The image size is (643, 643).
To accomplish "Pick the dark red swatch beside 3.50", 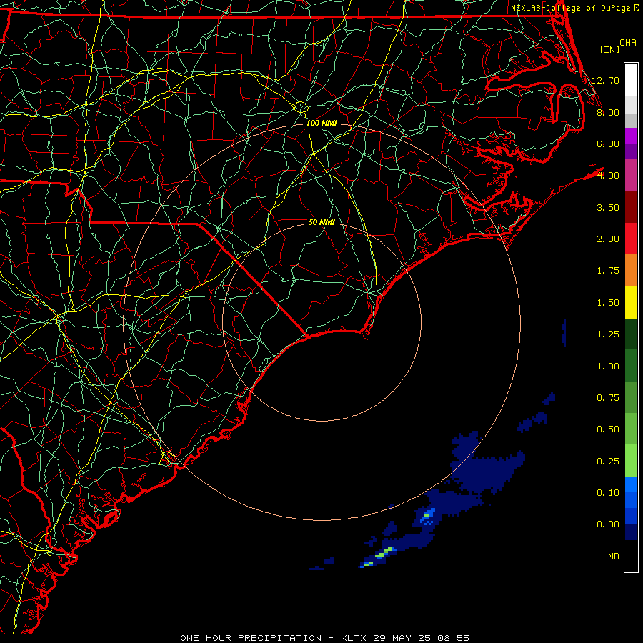I will [x=631, y=207].
